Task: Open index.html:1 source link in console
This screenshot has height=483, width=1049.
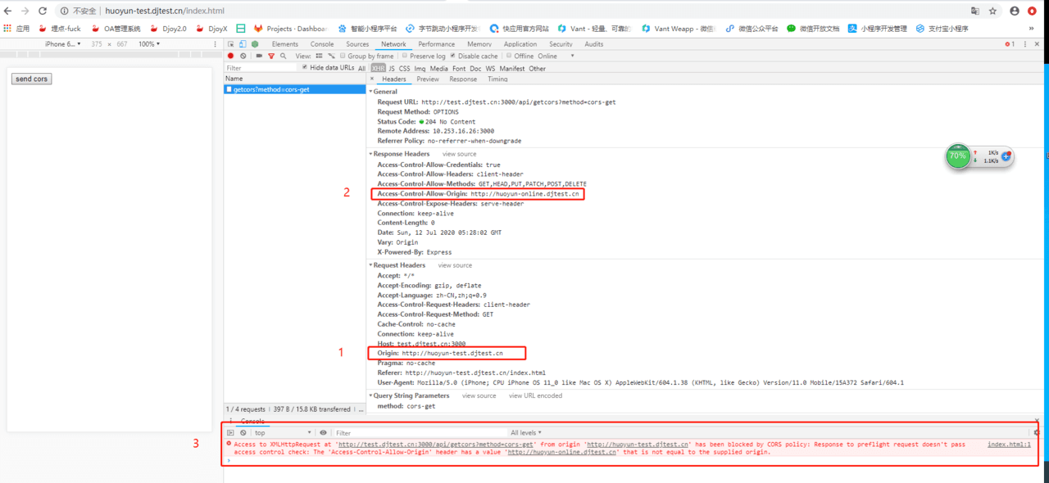Action: click(x=1008, y=445)
